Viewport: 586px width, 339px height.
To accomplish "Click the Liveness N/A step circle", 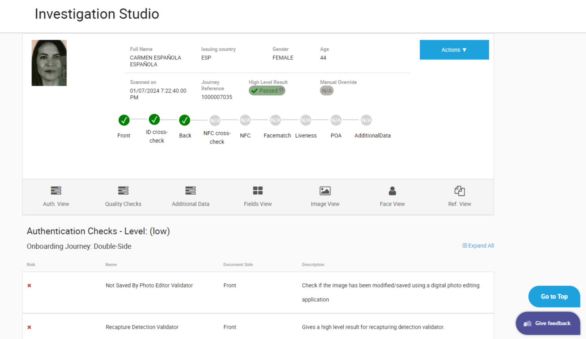I will point(306,120).
